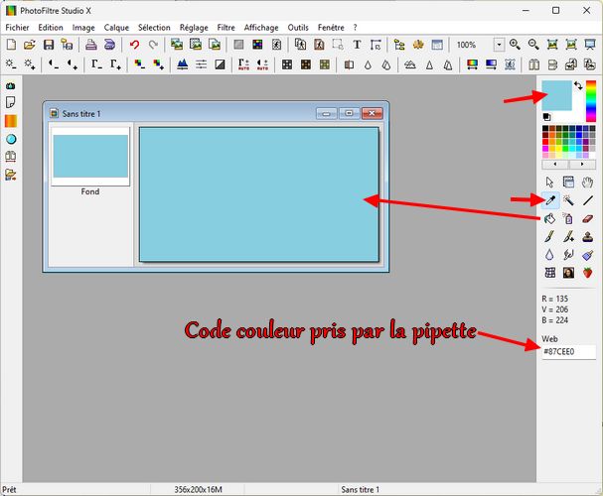Viewport: 603px width, 496px height.
Task: Swap foreground and background colors
Action: point(578,85)
